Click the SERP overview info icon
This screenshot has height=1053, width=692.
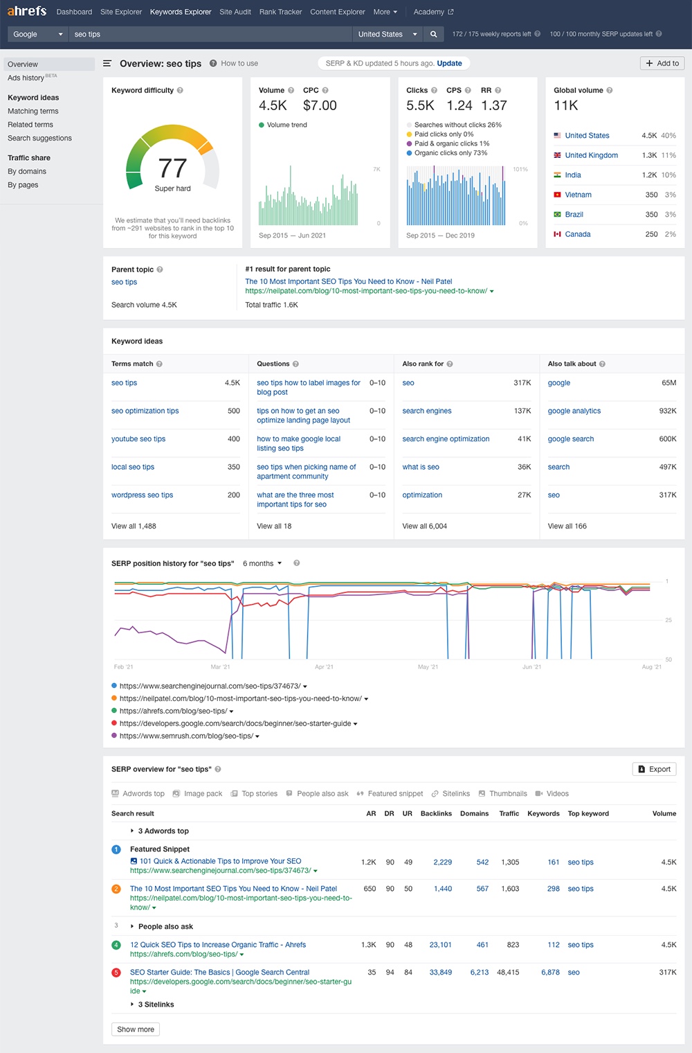pos(218,769)
